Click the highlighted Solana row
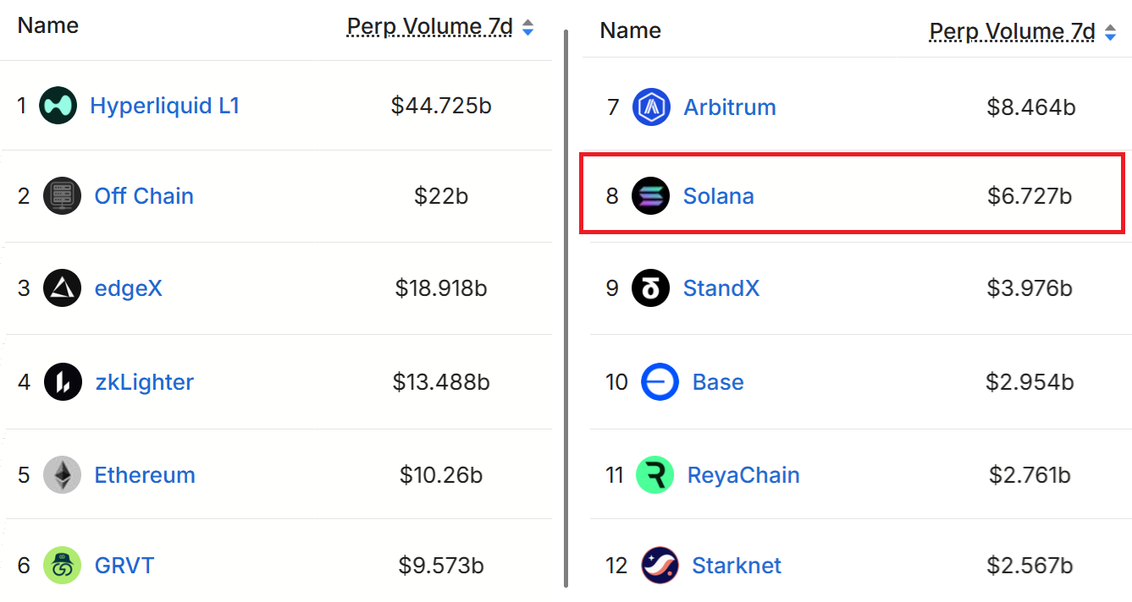 coord(847,194)
